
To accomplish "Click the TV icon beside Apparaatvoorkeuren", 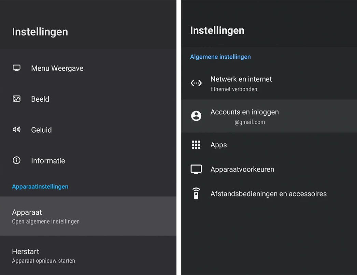I will click(x=196, y=169).
